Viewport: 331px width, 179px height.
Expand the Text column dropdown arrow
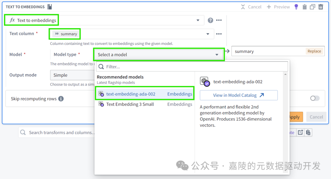click(x=208, y=34)
